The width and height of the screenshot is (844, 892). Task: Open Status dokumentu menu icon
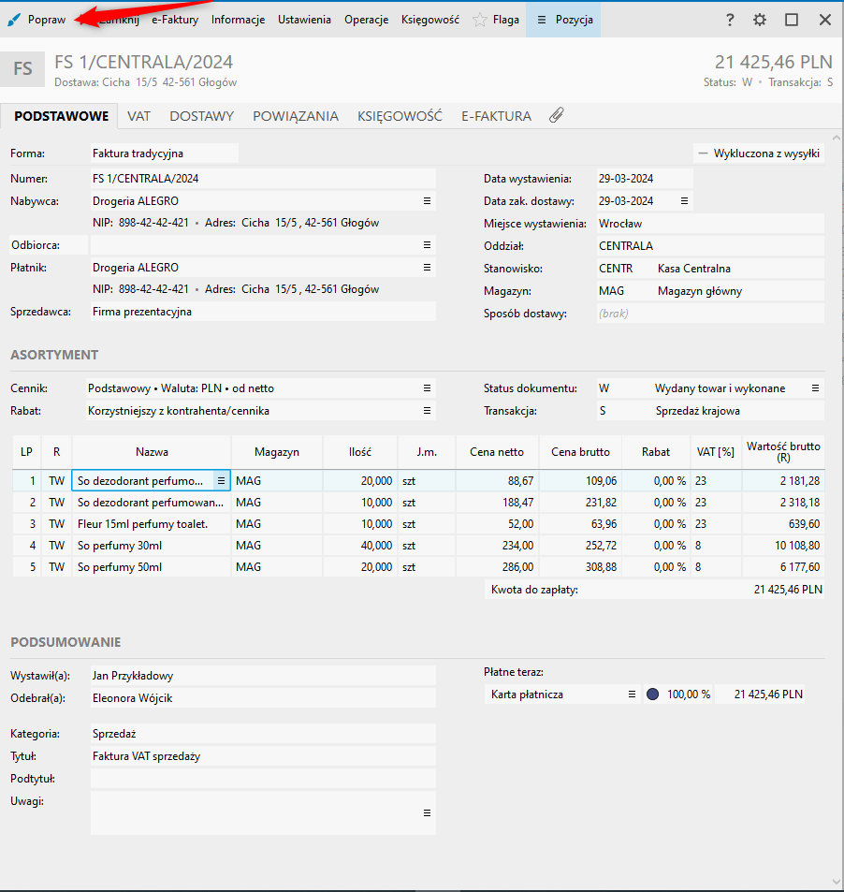[x=815, y=388]
